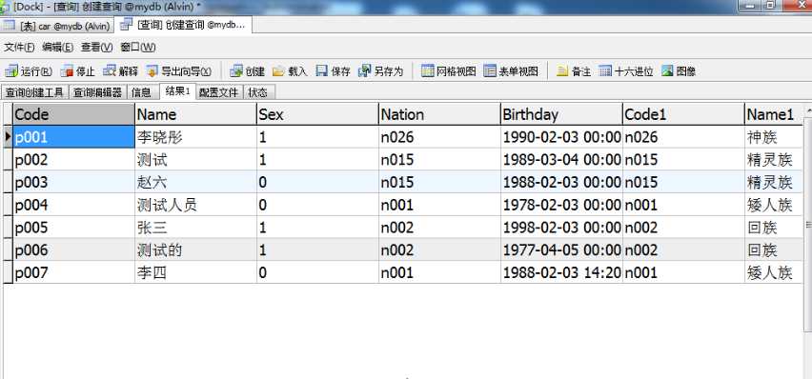The height and width of the screenshot is (379, 812).
Task: Click the name cell 测试人员
Action: (195, 205)
